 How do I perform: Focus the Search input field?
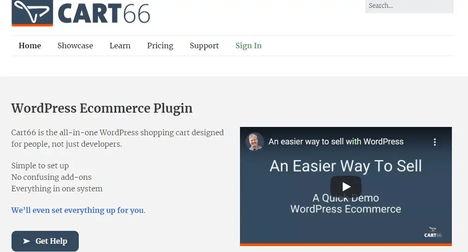tap(409, 6)
